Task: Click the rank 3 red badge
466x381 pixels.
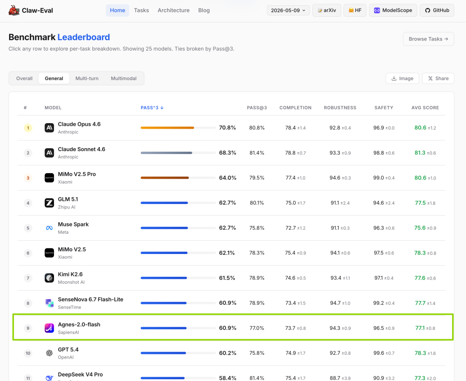Action: pos(28,178)
